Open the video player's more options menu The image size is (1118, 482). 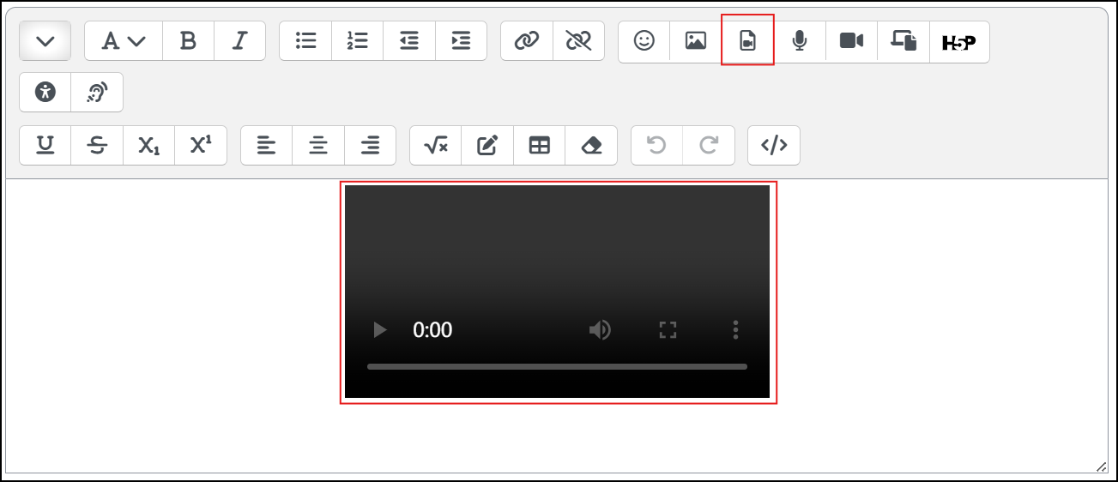click(735, 330)
